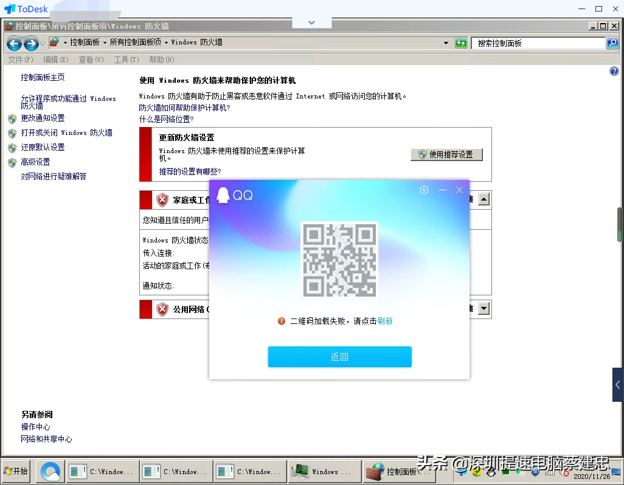
Task: Click the QQ penguin logo in the login window
Action: [x=223, y=196]
